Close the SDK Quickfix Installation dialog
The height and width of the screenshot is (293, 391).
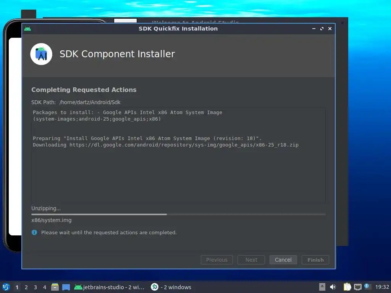click(330, 29)
